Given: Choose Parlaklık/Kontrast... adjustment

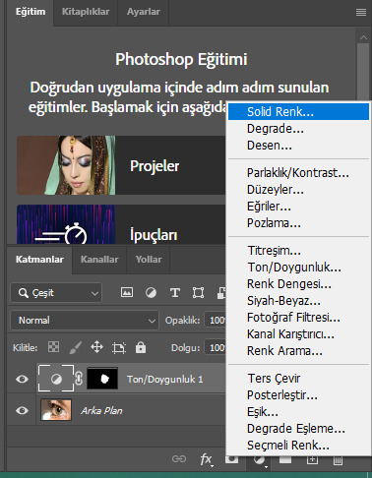Looking at the screenshot, I should click(x=298, y=173).
